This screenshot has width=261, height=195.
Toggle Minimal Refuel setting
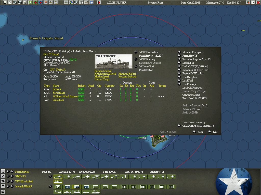127,74
